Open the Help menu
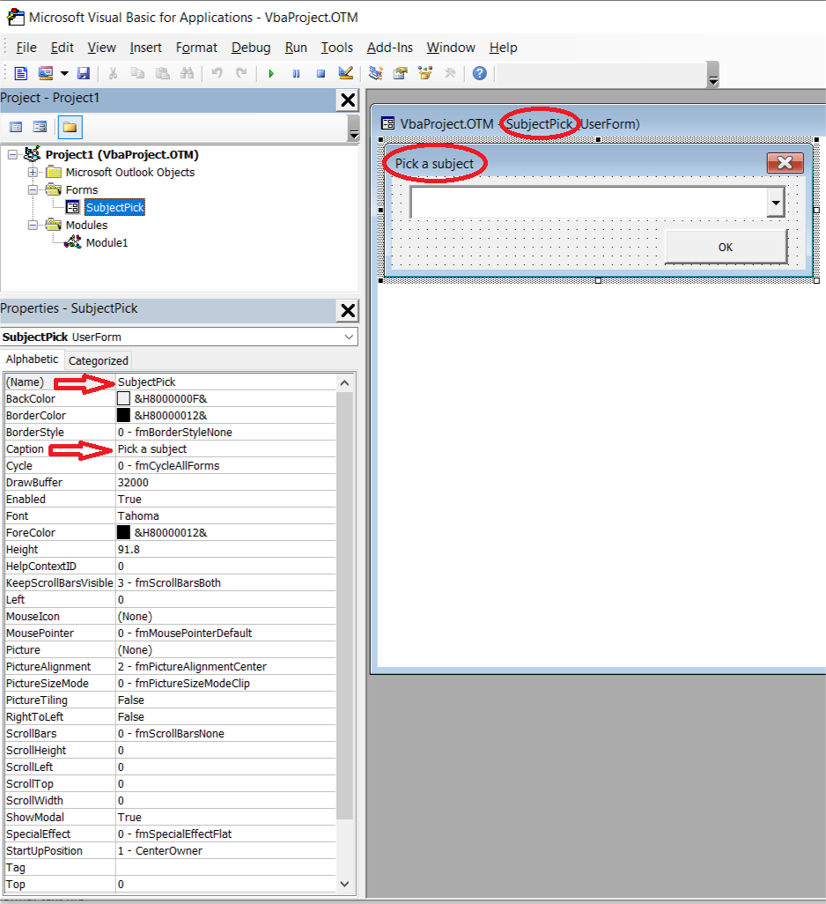This screenshot has height=904, width=826. (504, 48)
